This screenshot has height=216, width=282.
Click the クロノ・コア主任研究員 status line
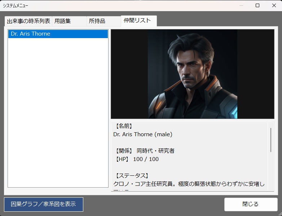click(x=189, y=184)
